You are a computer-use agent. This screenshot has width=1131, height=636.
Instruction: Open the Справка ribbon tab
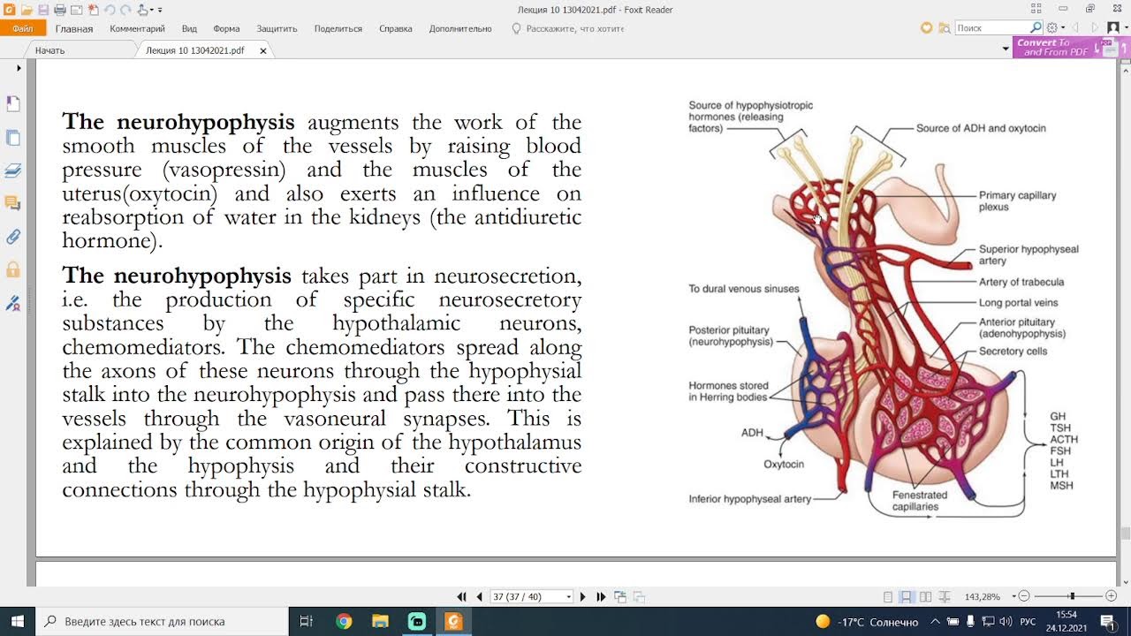pos(395,28)
